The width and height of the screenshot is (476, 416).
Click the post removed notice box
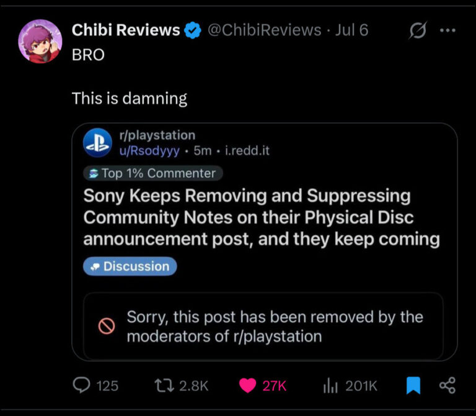pos(263,327)
